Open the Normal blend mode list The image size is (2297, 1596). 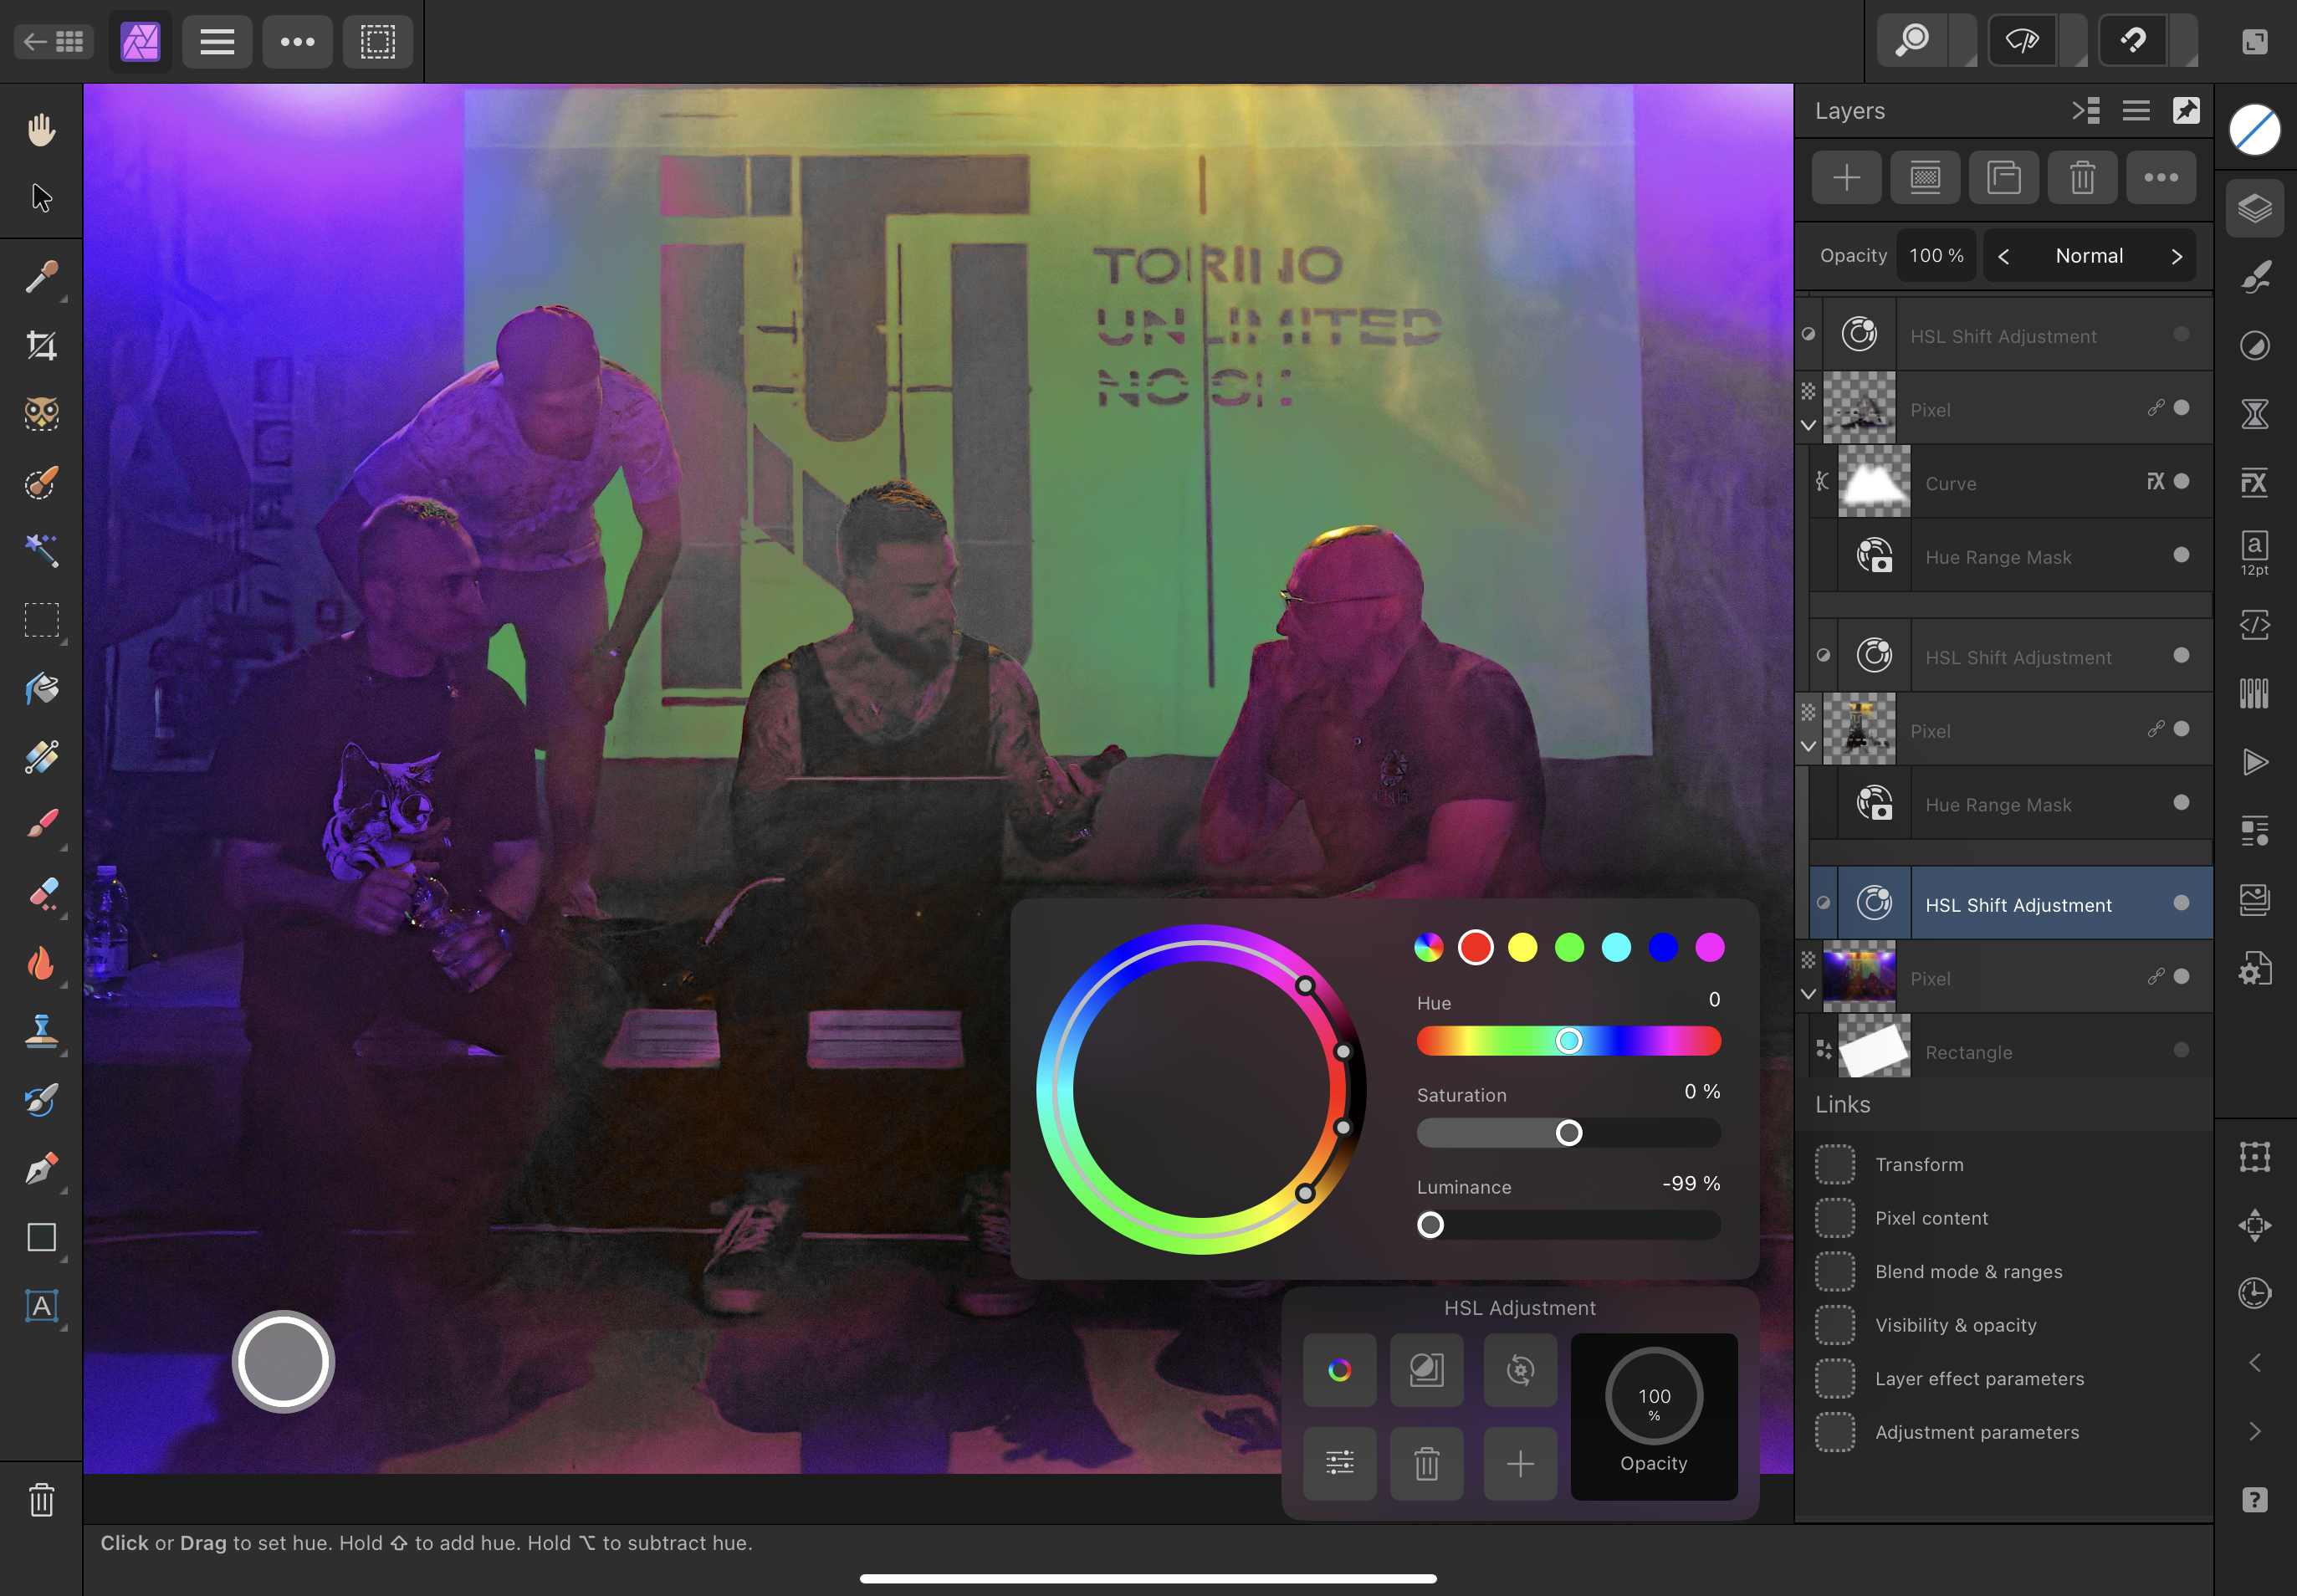2090,256
